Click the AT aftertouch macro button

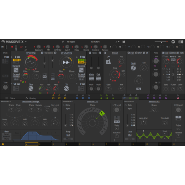(25, 47)
